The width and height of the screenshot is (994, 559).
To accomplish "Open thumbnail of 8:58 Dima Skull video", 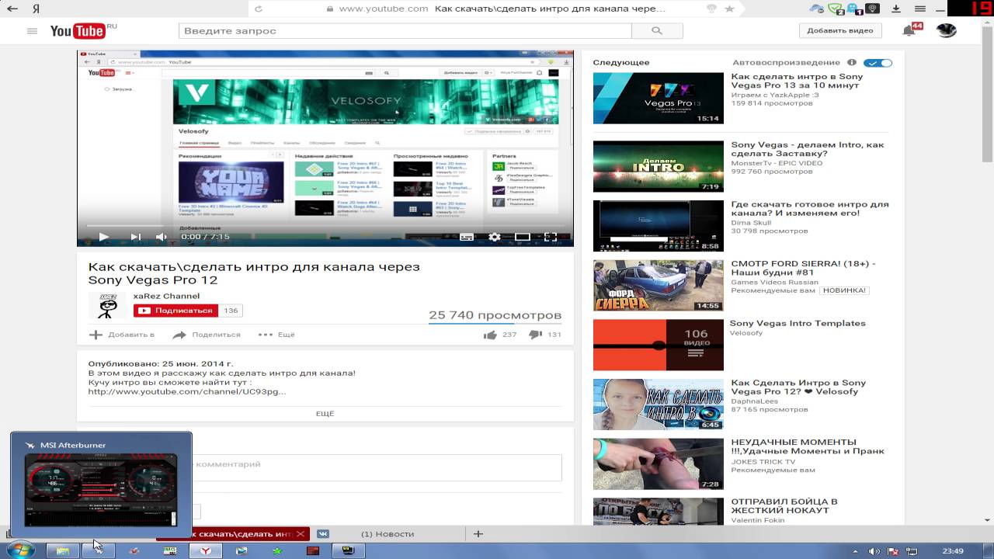I will click(x=658, y=226).
